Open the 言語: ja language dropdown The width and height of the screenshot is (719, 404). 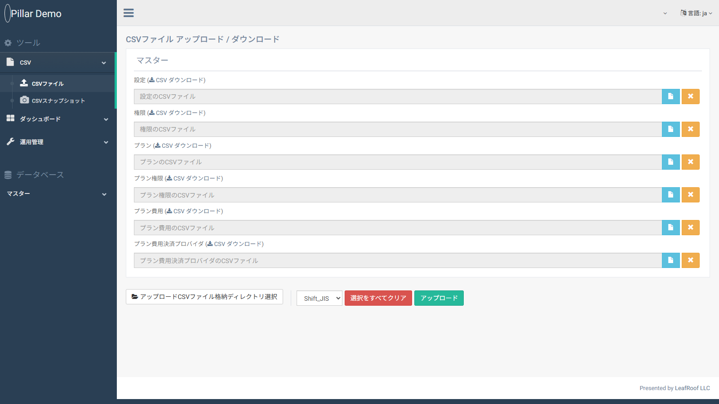pyautogui.click(x=696, y=13)
